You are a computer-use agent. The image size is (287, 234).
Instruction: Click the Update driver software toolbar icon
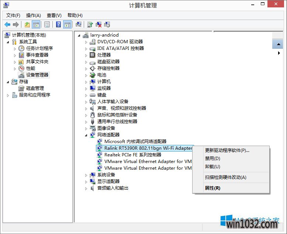90,24
